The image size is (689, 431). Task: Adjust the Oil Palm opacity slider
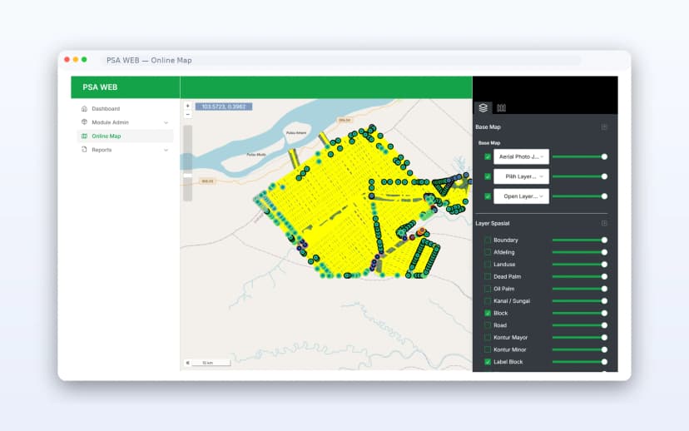pos(580,289)
